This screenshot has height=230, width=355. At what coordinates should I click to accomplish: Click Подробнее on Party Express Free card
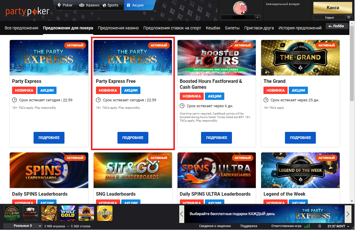coord(133,138)
